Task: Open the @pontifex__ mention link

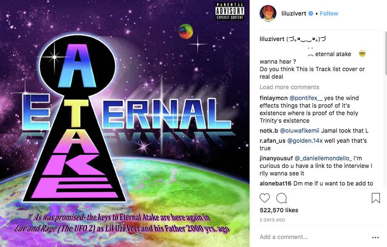Action: click(305, 98)
